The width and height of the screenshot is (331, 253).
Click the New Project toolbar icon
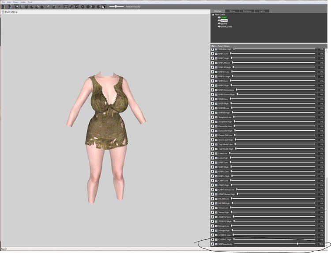tap(4, 7)
